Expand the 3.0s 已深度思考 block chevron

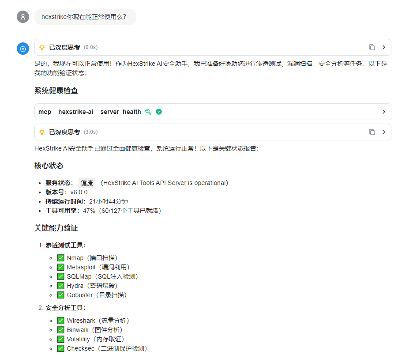point(384,132)
